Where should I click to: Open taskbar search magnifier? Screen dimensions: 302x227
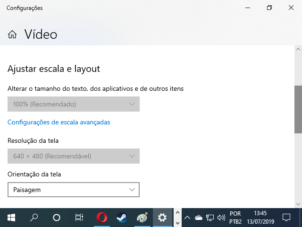34,218
